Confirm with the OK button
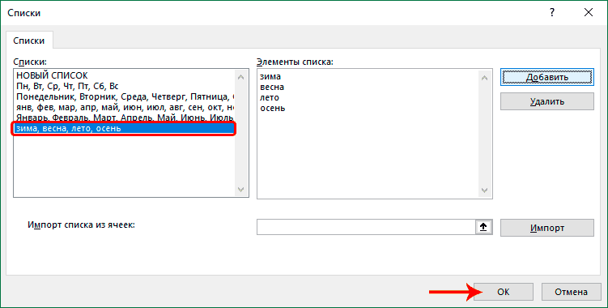 click(x=504, y=292)
